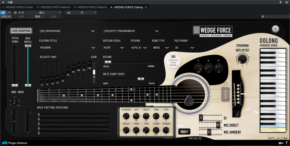
Task: Open the Sustain Pedal MUTE dropdown
Action: [114, 47]
